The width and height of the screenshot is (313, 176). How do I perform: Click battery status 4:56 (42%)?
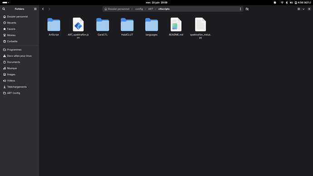pos(303,3)
